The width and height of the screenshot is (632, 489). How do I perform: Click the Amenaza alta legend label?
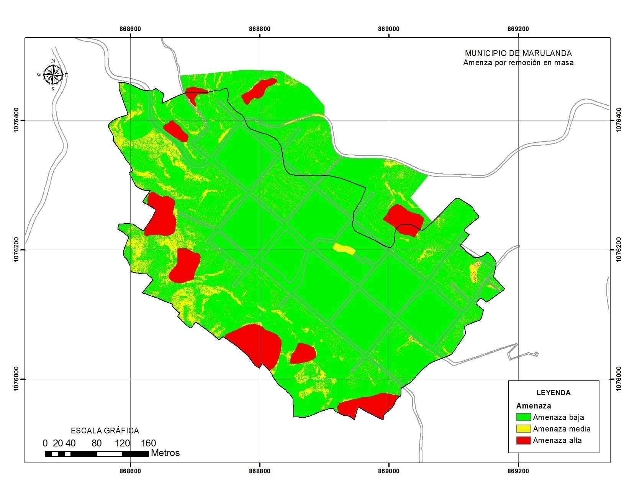tap(557, 440)
